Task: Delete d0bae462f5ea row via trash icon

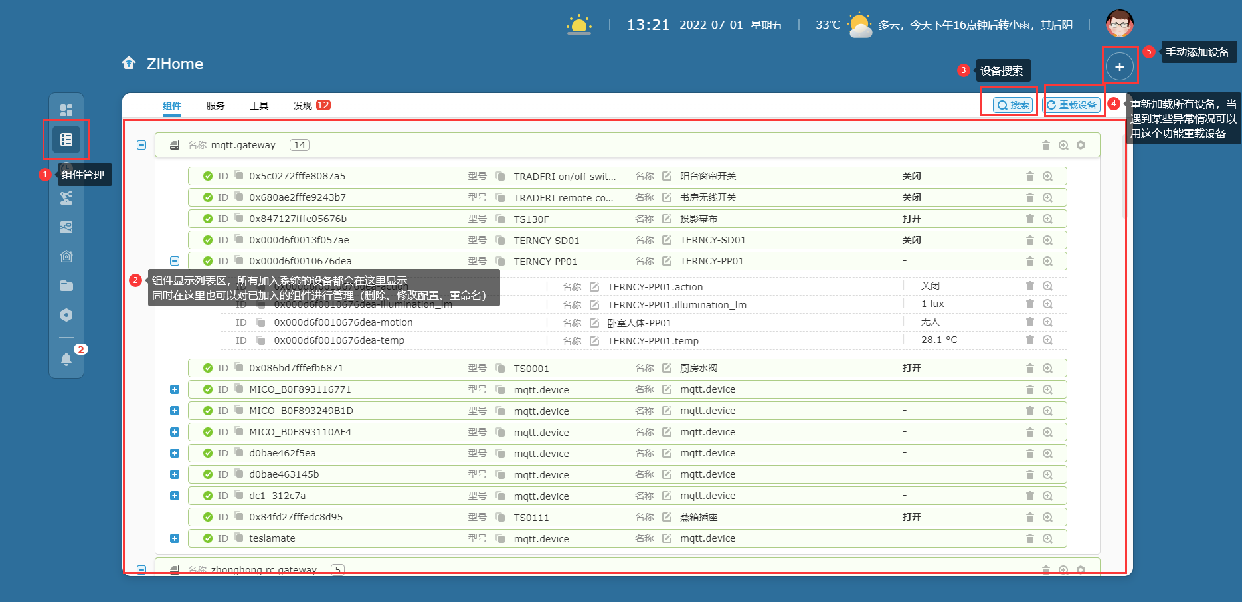Action: 1030,453
